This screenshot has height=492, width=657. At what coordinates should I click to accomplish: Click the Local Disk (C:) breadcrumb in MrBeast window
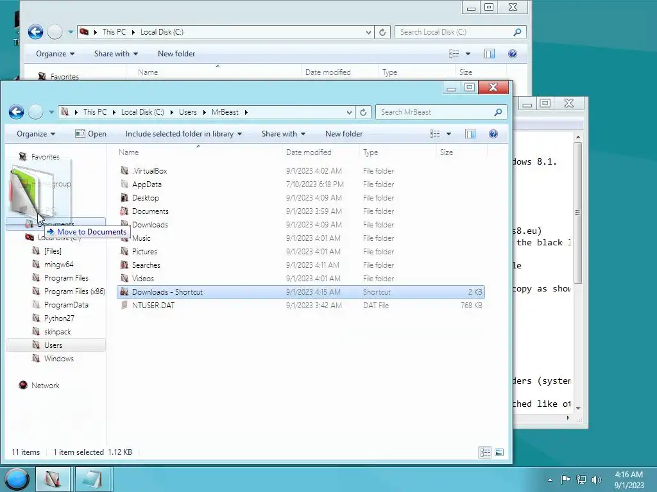[x=142, y=112]
